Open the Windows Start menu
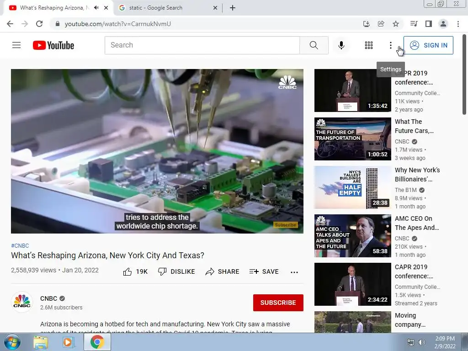The width and height of the screenshot is (468, 351). pyautogui.click(x=12, y=342)
